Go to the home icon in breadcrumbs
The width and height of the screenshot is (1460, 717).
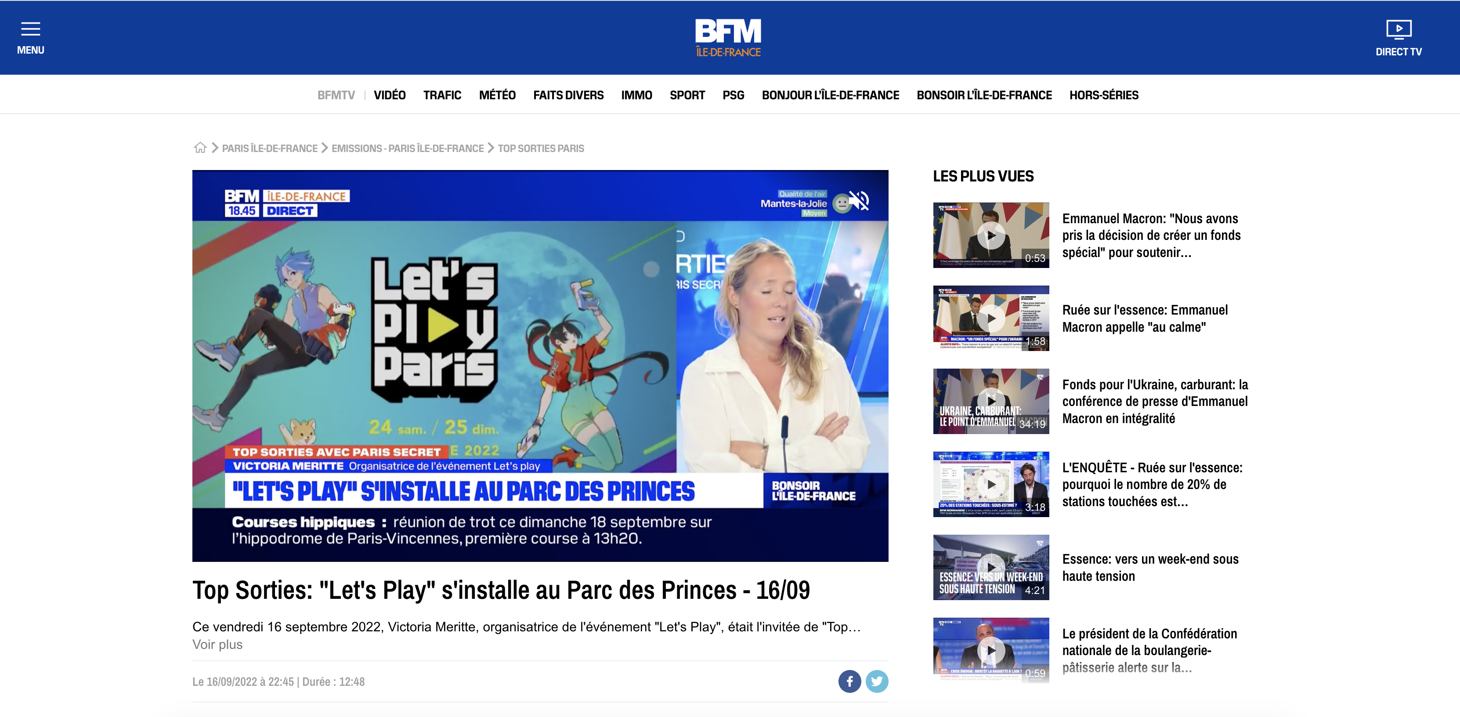(x=200, y=148)
